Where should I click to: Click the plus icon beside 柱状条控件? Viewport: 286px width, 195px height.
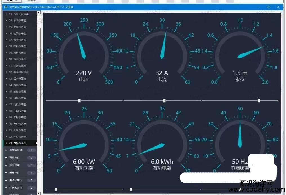click(x=6, y=188)
